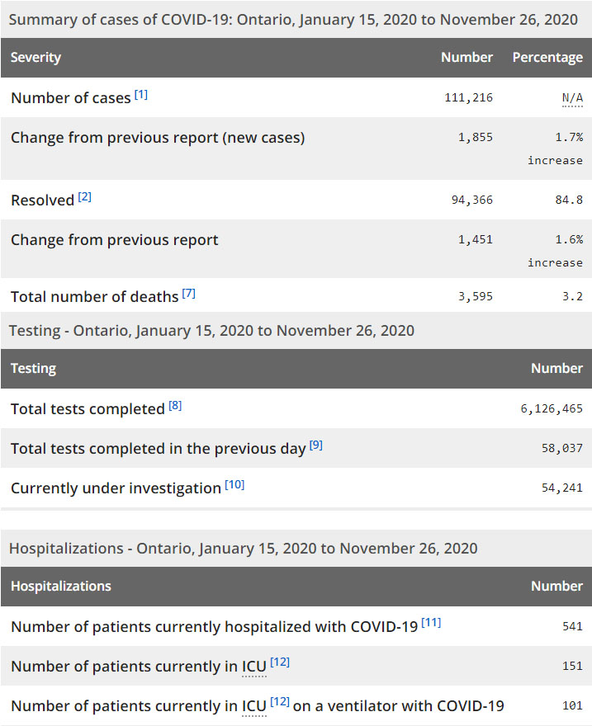The width and height of the screenshot is (592, 726).
Task: Click footnote [11] for patients currently hospitalized
Action: click(x=431, y=623)
